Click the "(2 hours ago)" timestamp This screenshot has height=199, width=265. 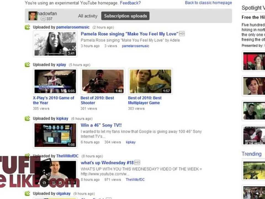(103, 27)
